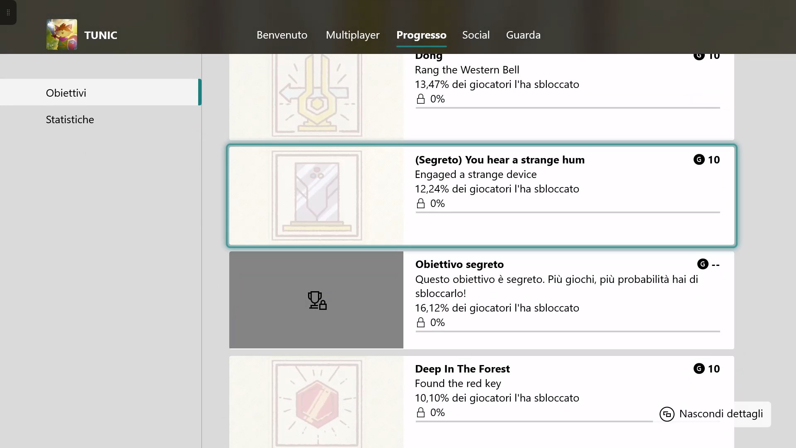Click the Gamerscore G icon of strange hum achievement
This screenshot has height=448, width=796.
click(699, 160)
